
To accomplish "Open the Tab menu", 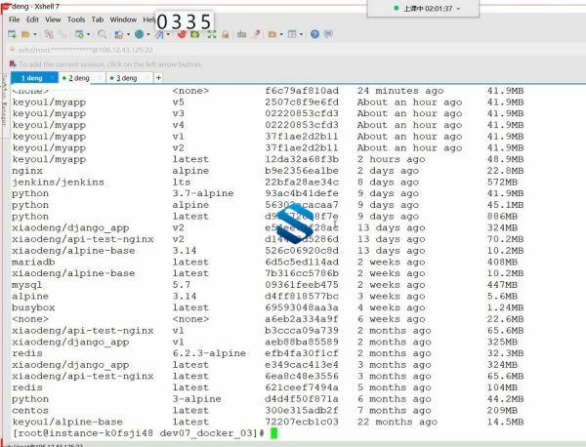I will point(98,20).
